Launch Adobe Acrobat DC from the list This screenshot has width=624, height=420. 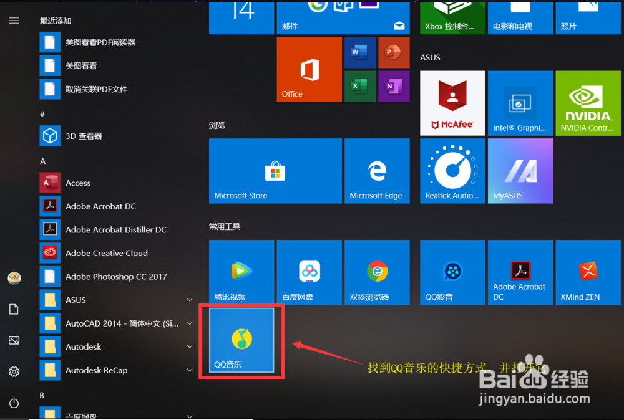point(117,206)
